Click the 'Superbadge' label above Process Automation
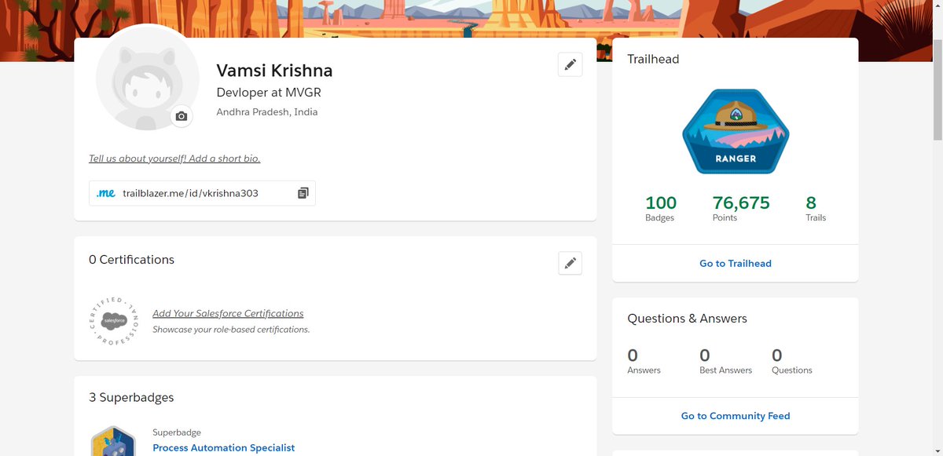 pyautogui.click(x=177, y=432)
